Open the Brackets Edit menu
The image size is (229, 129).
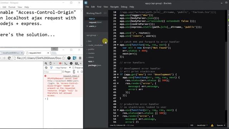[93, 7]
